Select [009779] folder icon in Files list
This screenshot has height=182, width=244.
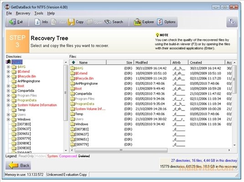point(73,144)
